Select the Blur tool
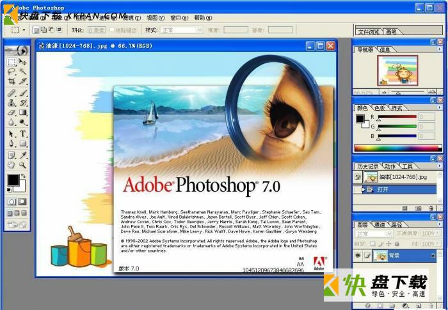 (x=12, y=122)
